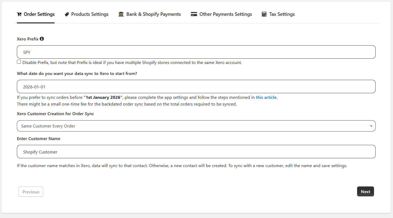
Task: Click the sync start date field
Action: pyautogui.click(x=196, y=87)
